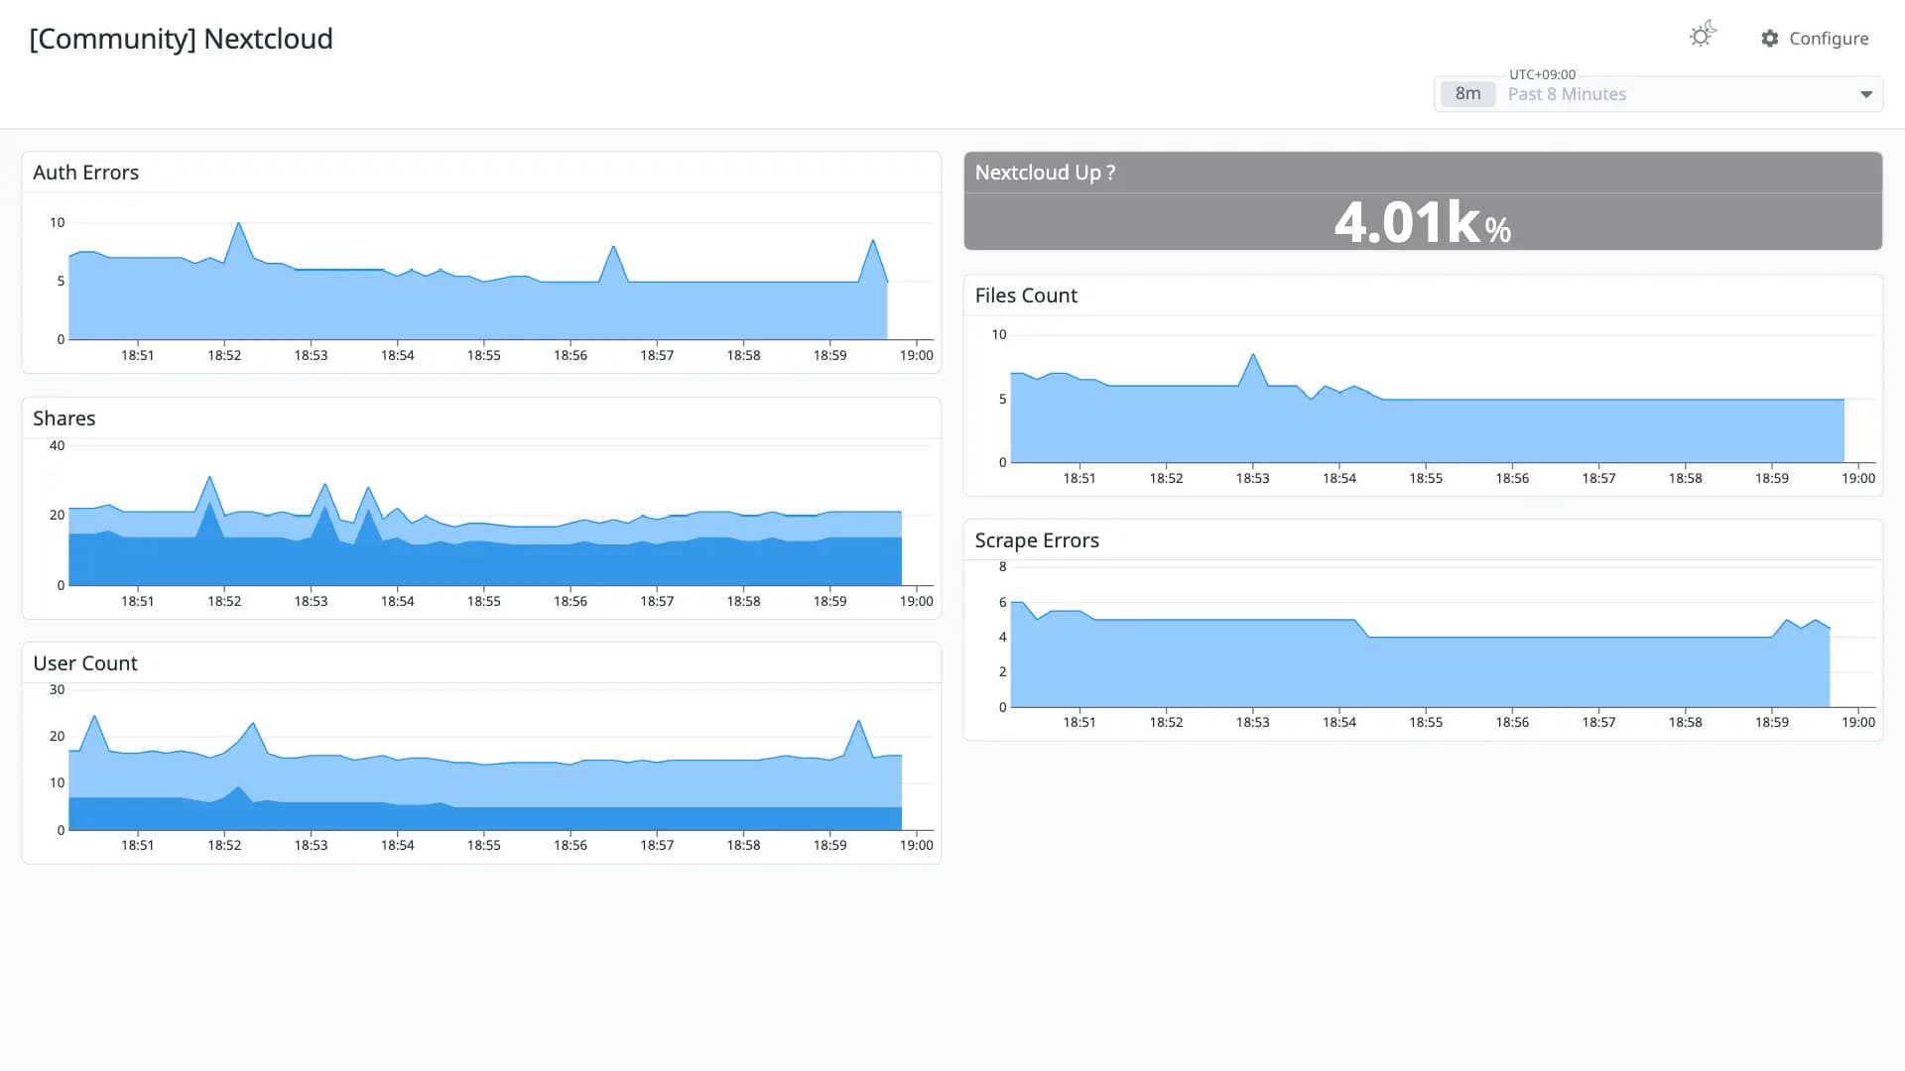Image resolution: width=1905 pixels, height=1071 pixels.
Task: Open the Configure settings
Action: tap(1815, 39)
